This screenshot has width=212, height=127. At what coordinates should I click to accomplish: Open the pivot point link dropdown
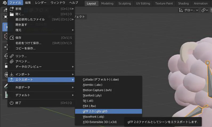point(205,10)
